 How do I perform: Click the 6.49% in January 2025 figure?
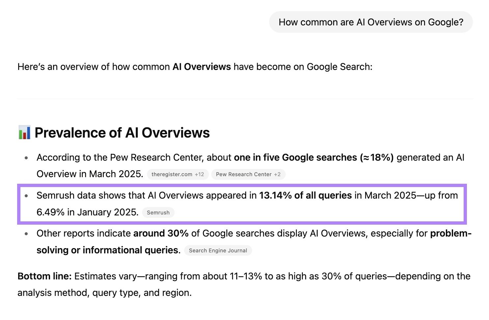tap(87, 212)
